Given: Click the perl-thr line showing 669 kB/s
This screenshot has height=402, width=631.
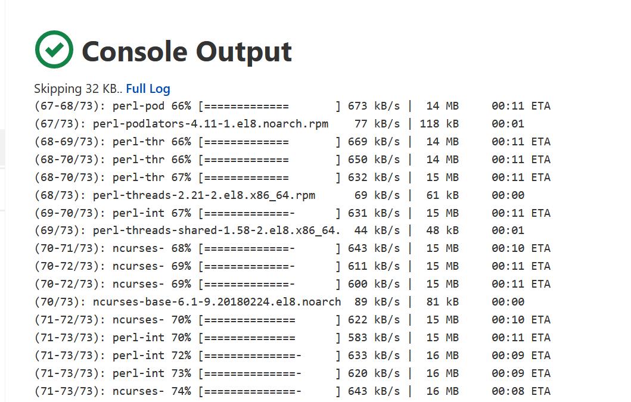Looking at the screenshot, I should (x=293, y=142).
